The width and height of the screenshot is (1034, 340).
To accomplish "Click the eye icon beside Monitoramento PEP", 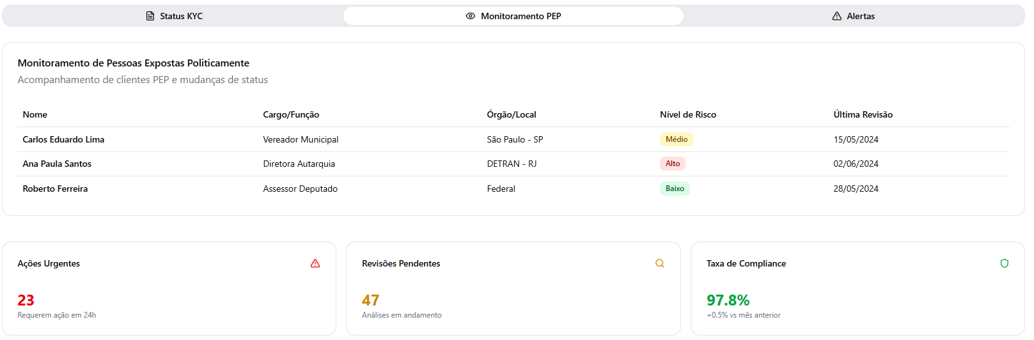I will click(471, 16).
